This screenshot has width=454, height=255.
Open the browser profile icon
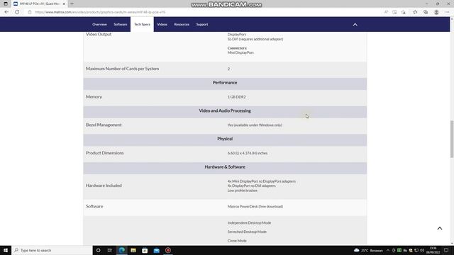[436, 12]
